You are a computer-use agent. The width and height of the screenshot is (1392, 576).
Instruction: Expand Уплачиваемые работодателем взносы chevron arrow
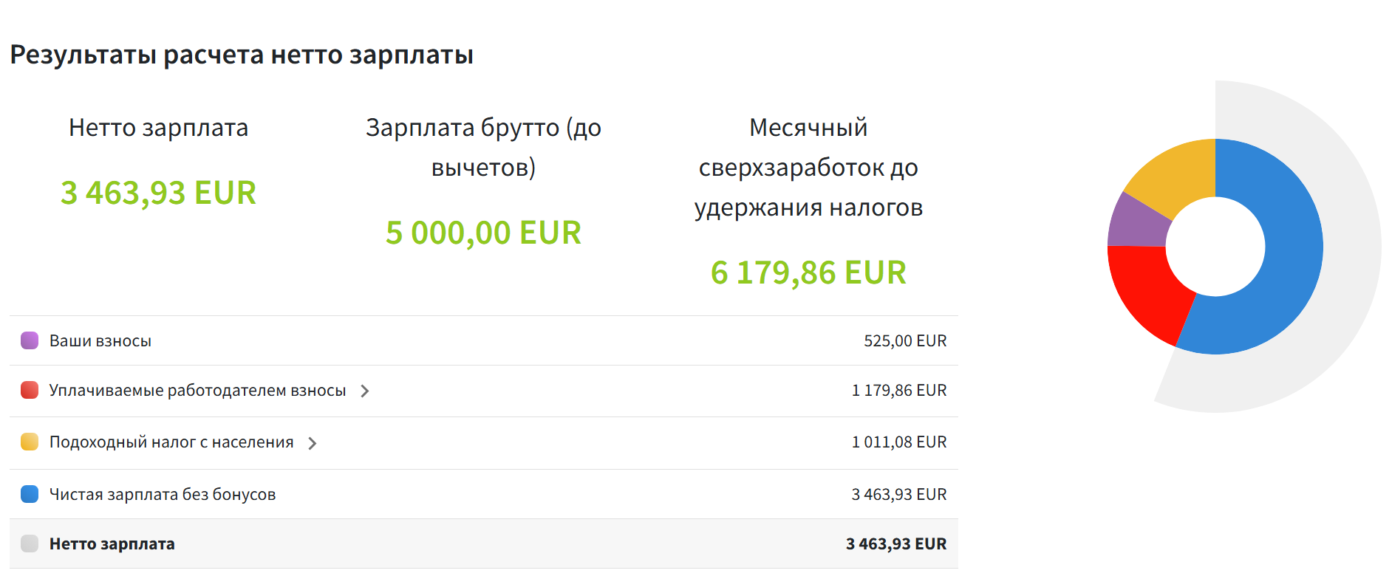tap(365, 391)
